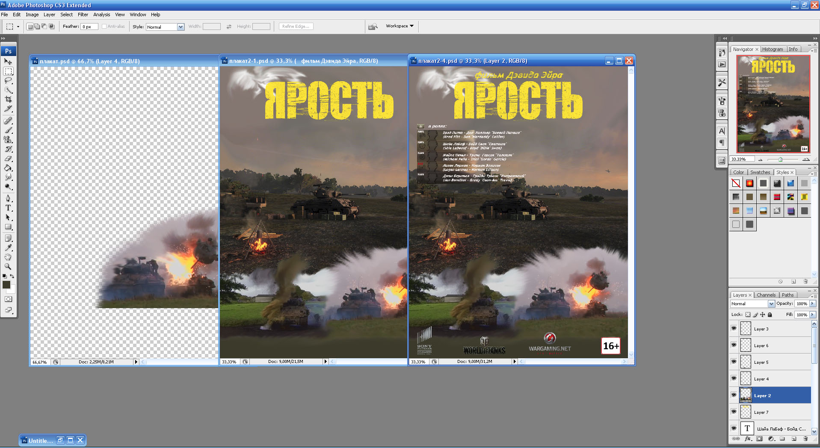Screen dimensions: 820x448
Task: Open status menu arrow in плакат2-4.psd window
Action: pyautogui.click(x=515, y=362)
